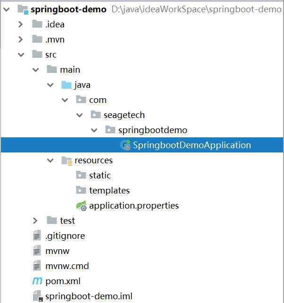Select the com package node

click(x=98, y=100)
